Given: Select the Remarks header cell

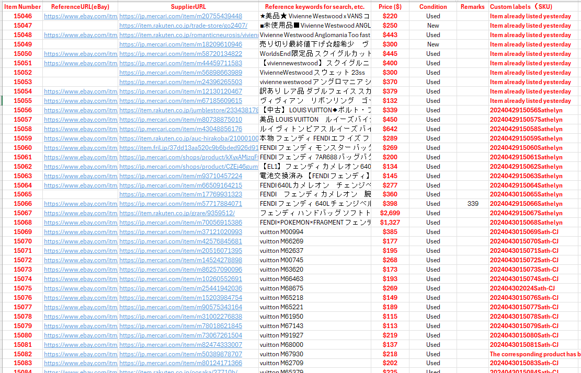Looking at the screenshot, I should pos(472,7).
